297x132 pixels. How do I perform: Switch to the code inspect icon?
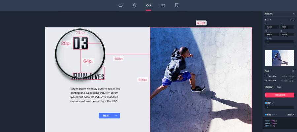(148, 5)
